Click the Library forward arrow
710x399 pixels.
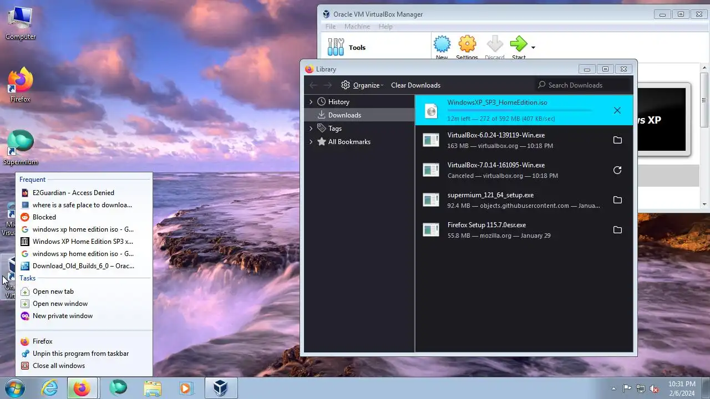(x=328, y=85)
